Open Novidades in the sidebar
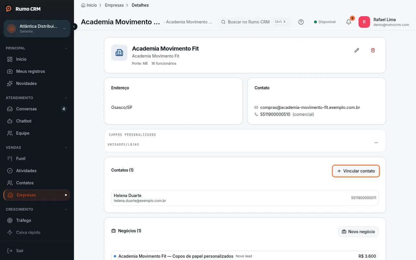Screen dimensions: 416x260 click(x=37, y=84)
